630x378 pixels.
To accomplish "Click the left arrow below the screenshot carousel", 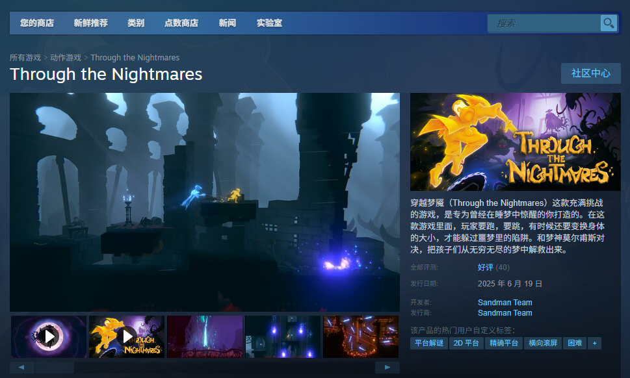I will 21,367.
